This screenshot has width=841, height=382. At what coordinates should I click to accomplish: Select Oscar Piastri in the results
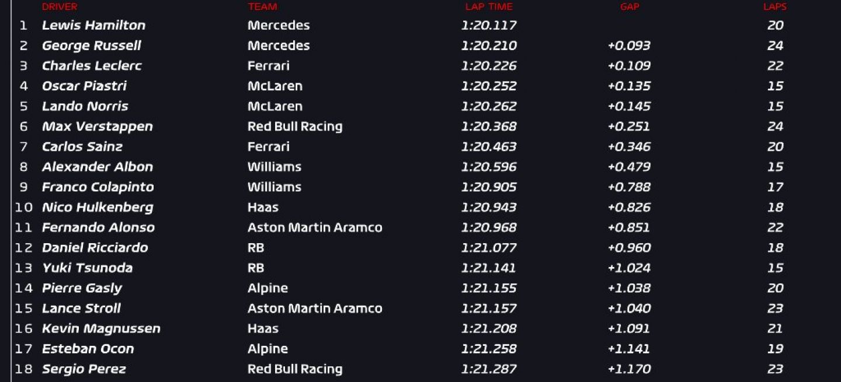point(84,86)
